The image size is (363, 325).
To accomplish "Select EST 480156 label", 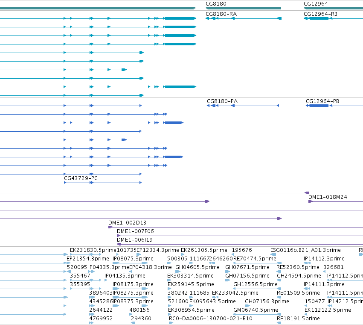I will pos(139,310).
